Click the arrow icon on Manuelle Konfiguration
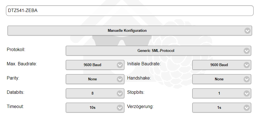This screenshot has height=120, width=259. click(247, 31)
